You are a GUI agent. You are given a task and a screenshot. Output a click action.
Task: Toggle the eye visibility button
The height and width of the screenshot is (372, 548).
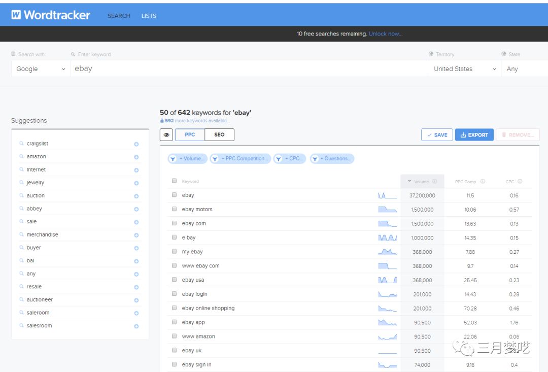point(166,134)
